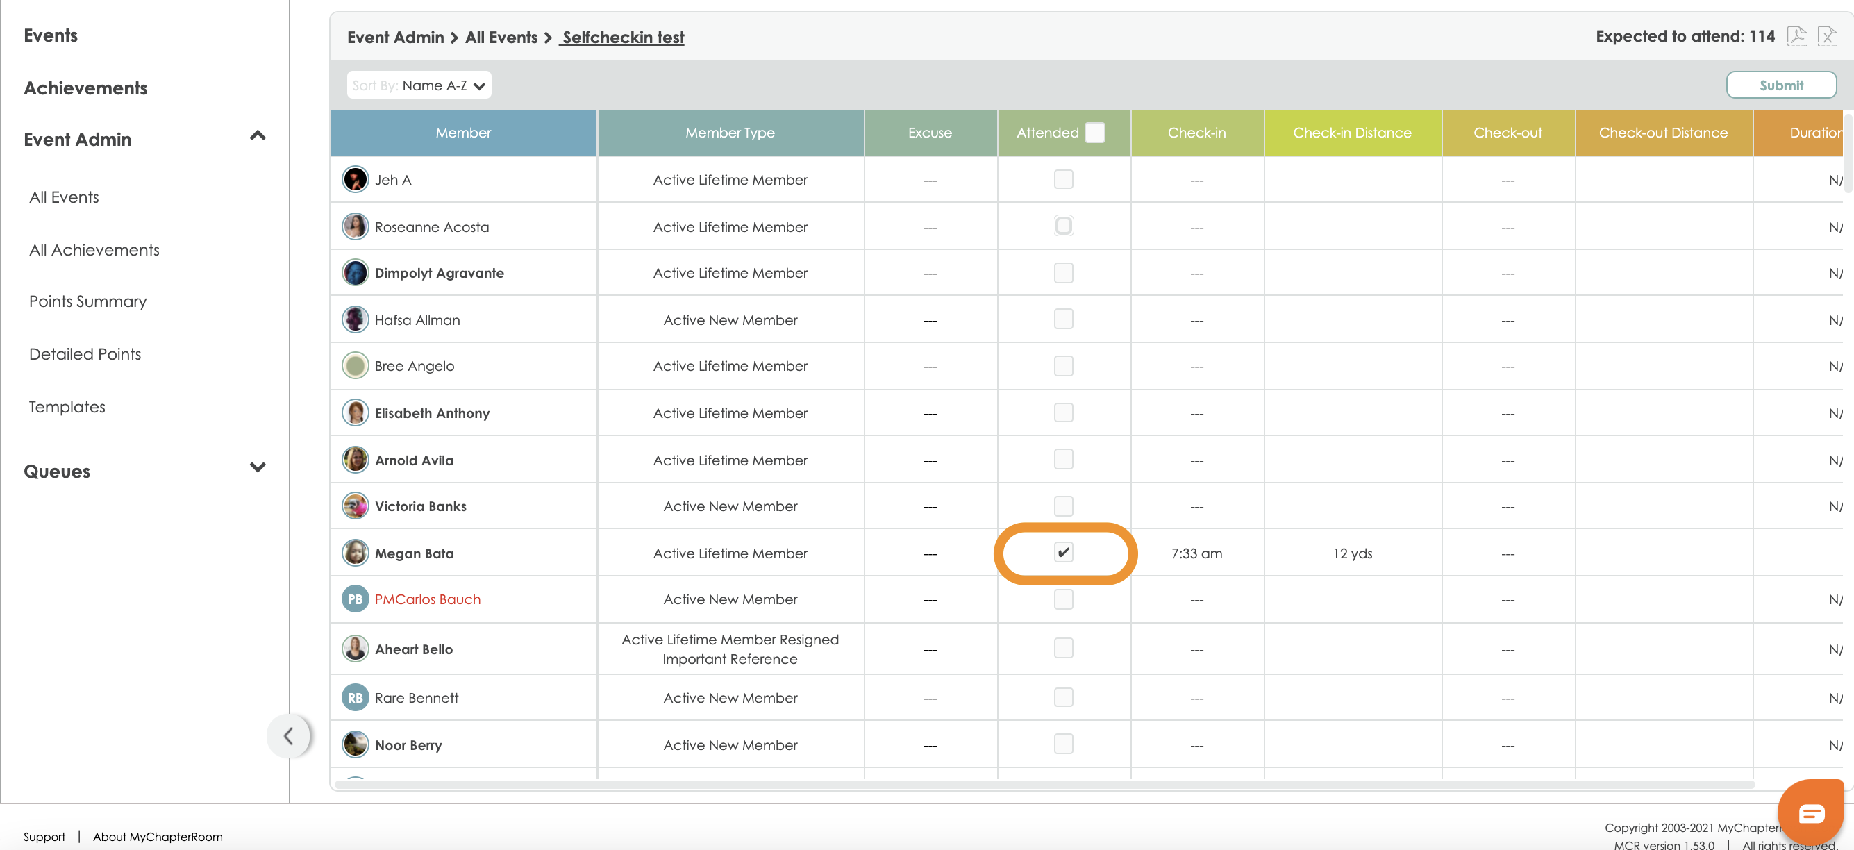
Task: Click the Support link in footer
Action: click(44, 836)
